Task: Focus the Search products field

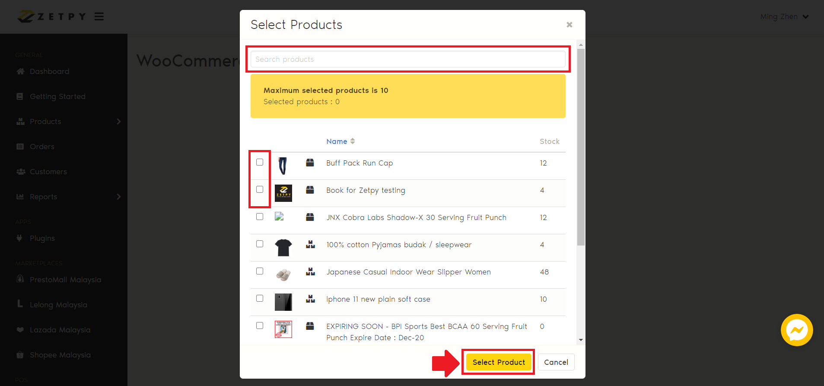Action: 407,59
